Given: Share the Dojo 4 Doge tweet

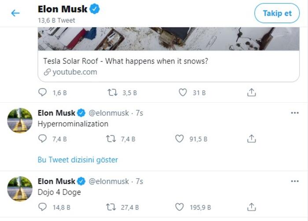Looking at the screenshot, I should (x=251, y=207).
